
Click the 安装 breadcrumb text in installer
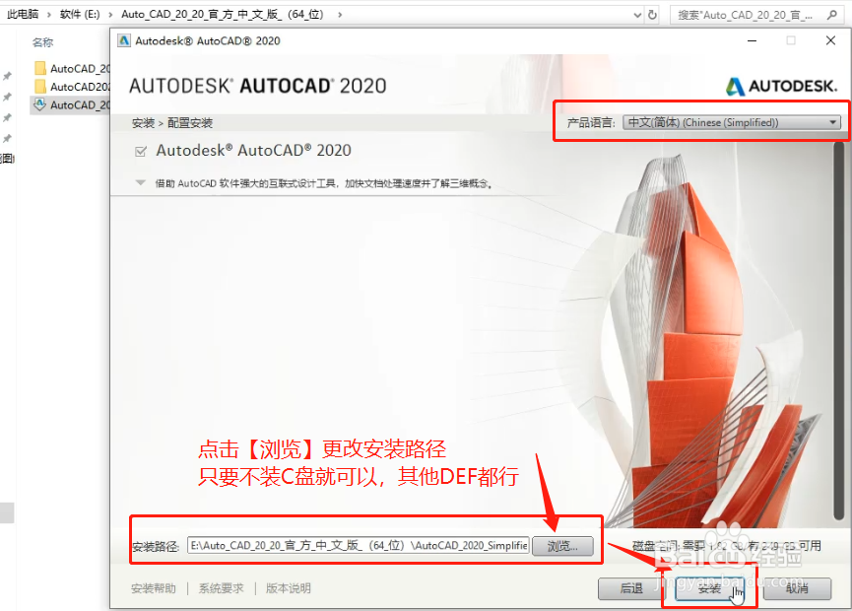[x=144, y=123]
